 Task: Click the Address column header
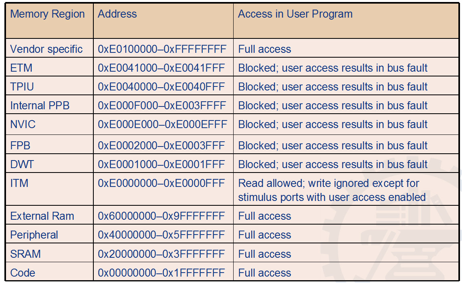coord(117,14)
